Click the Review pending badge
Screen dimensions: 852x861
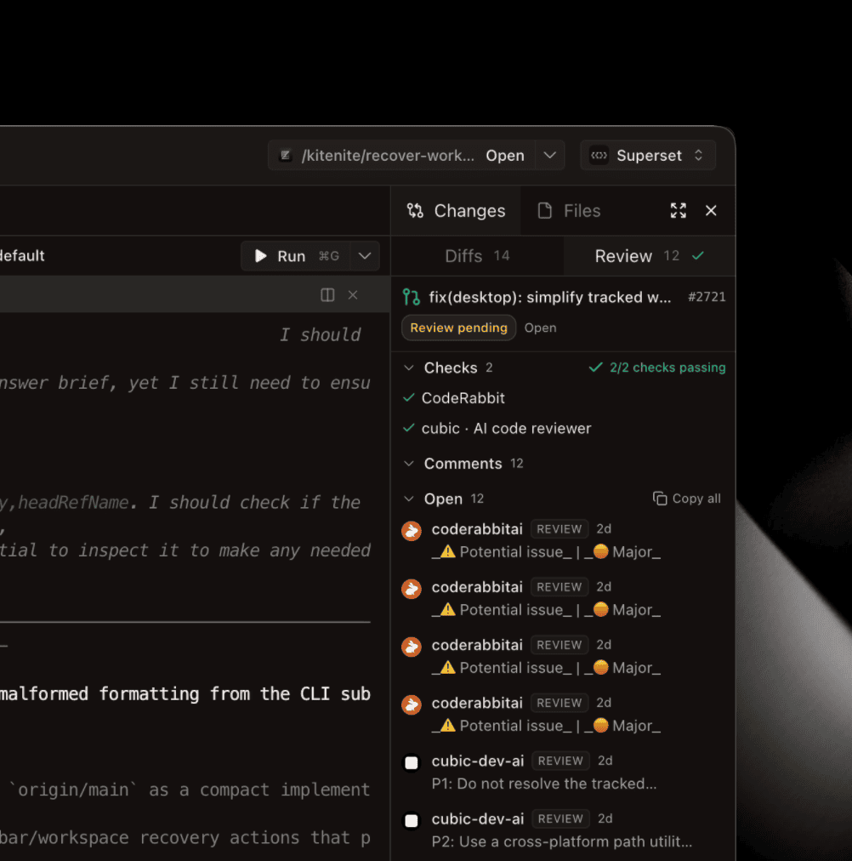(458, 328)
